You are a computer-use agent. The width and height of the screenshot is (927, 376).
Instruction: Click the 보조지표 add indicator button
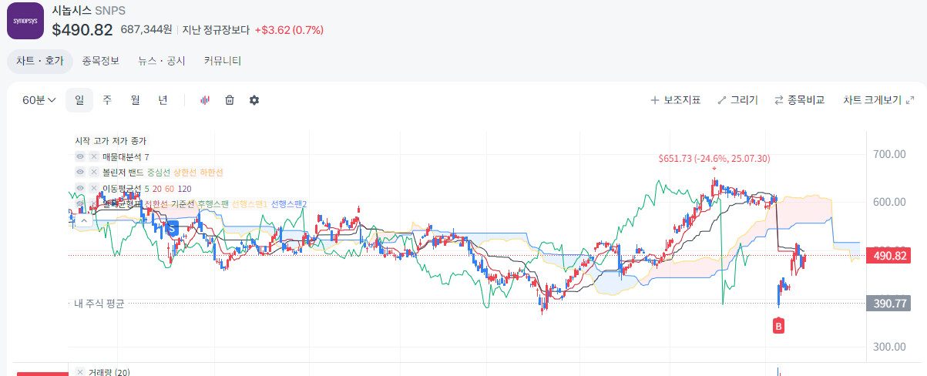tap(676, 100)
